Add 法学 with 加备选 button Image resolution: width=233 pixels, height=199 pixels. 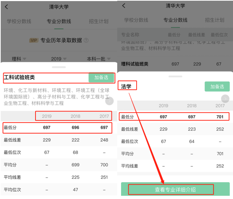pos(217,87)
